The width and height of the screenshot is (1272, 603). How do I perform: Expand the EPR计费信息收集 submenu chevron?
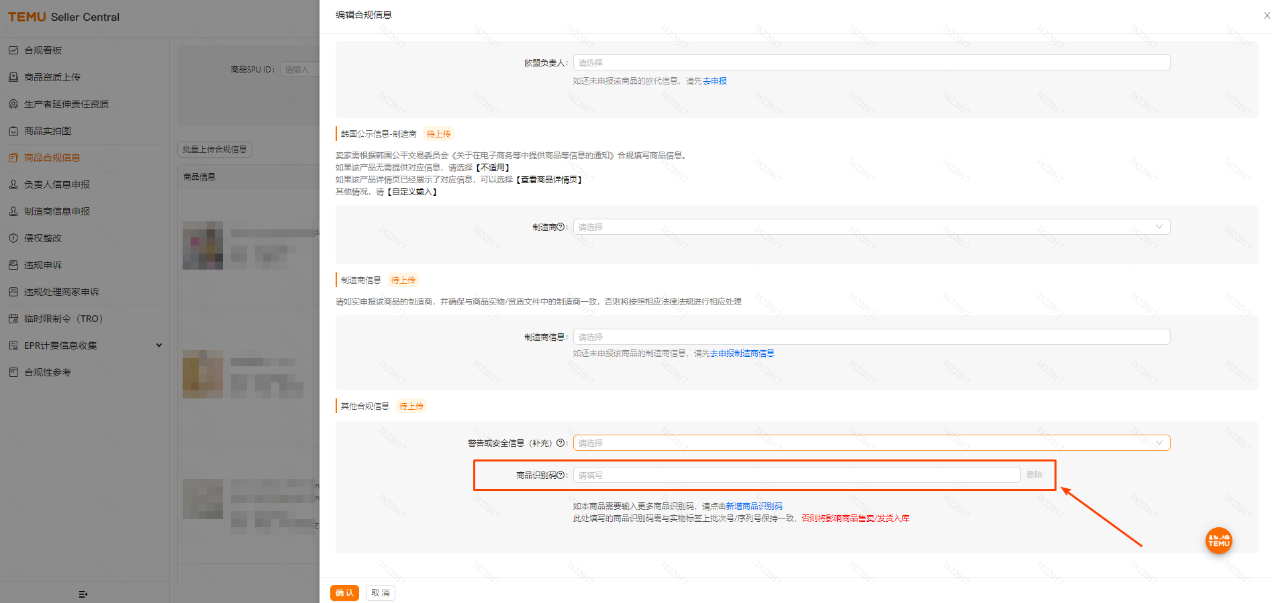coord(159,345)
